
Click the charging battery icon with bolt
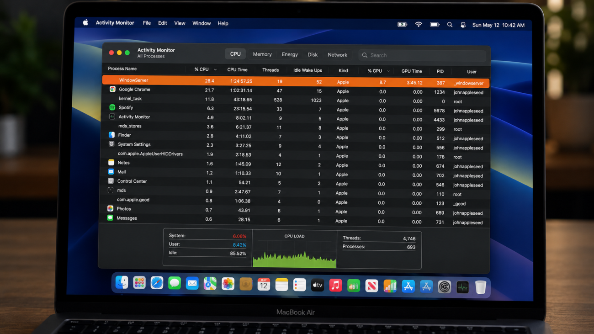point(402,25)
